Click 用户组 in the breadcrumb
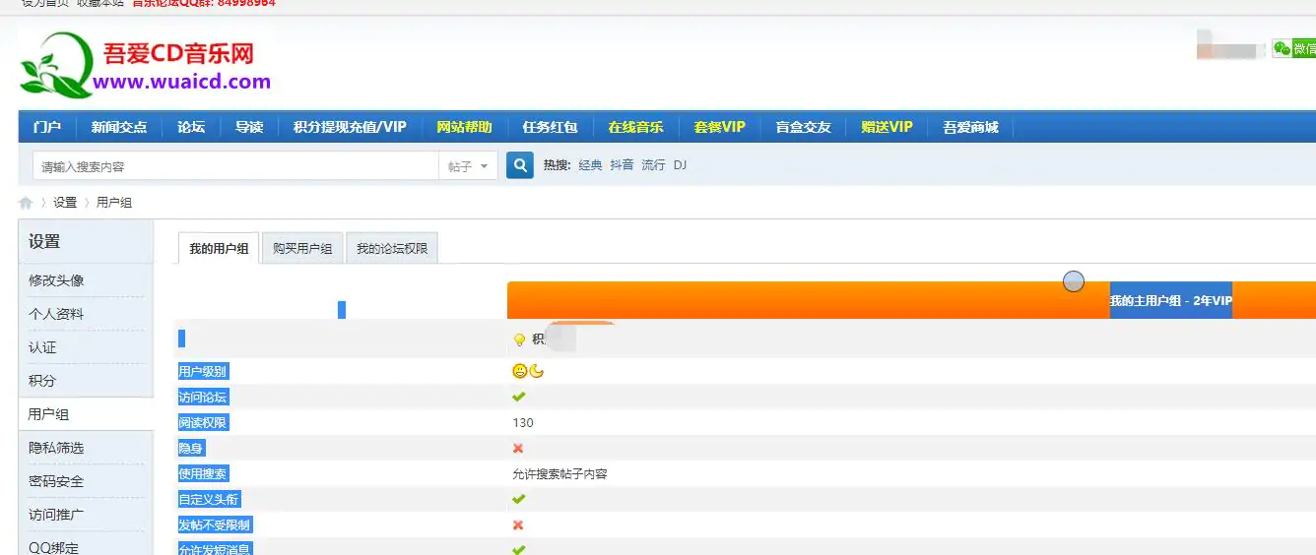The image size is (1316, 555). [x=114, y=203]
